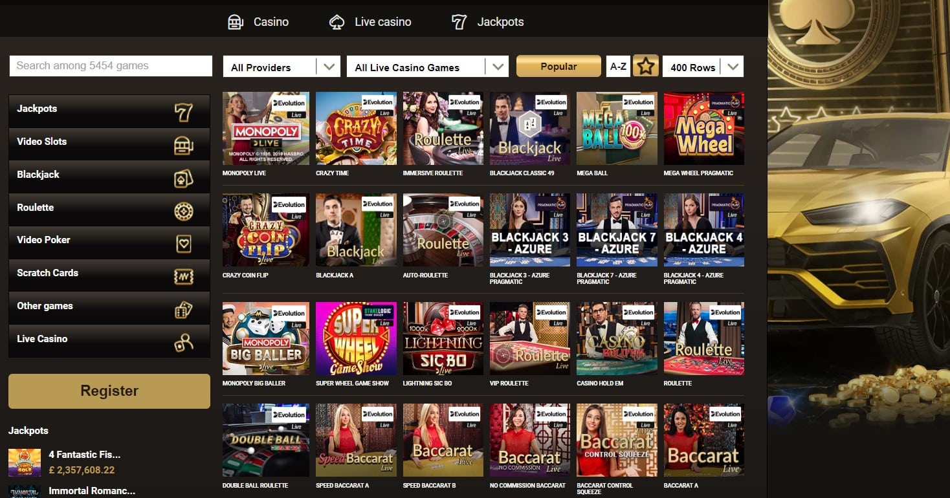Click the '£ 2,357,608.22' jackpot amount
The image size is (950, 498).
82,470
